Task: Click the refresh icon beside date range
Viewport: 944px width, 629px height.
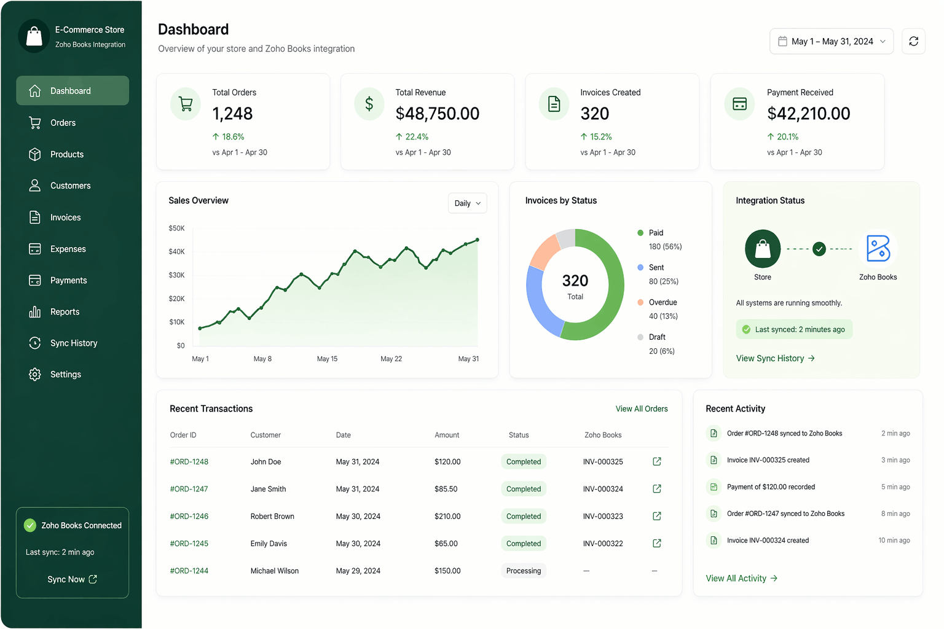Action: pos(913,41)
